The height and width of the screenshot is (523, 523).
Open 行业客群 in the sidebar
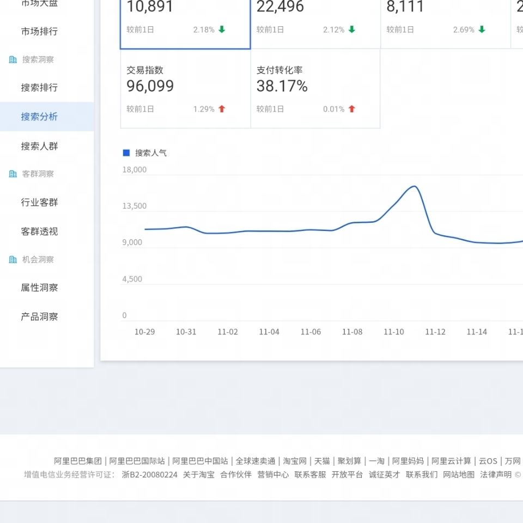click(x=39, y=202)
